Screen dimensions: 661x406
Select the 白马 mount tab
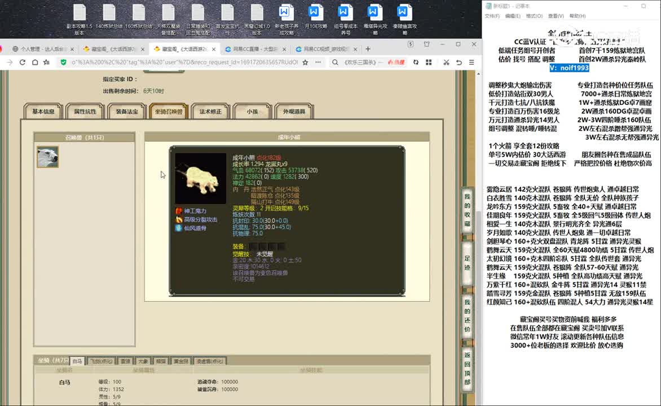click(77, 361)
